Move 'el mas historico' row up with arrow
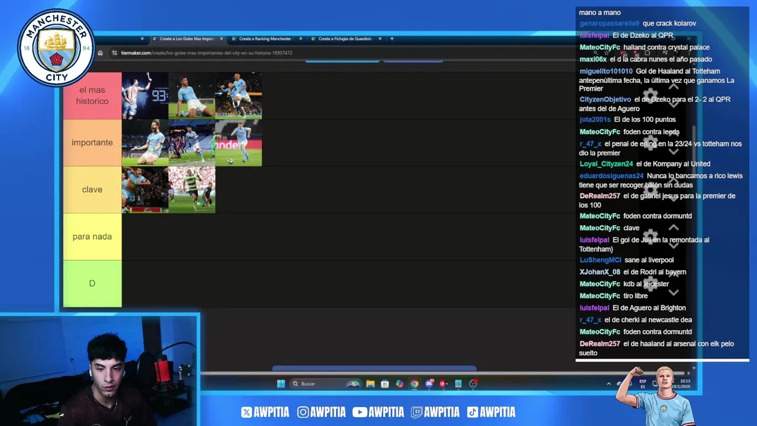 click(674, 87)
